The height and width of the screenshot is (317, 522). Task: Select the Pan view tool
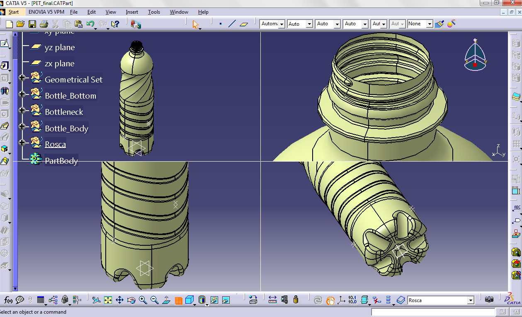pos(119,300)
